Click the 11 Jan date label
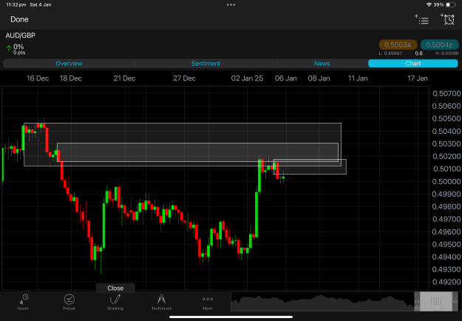This screenshot has width=462, height=321. pyautogui.click(x=358, y=78)
